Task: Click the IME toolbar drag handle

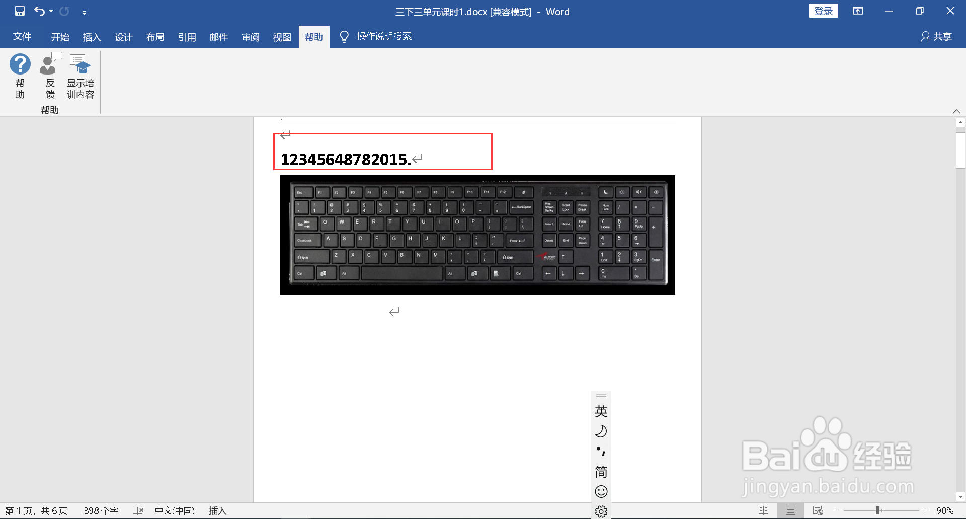Action: [x=601, y=396]
